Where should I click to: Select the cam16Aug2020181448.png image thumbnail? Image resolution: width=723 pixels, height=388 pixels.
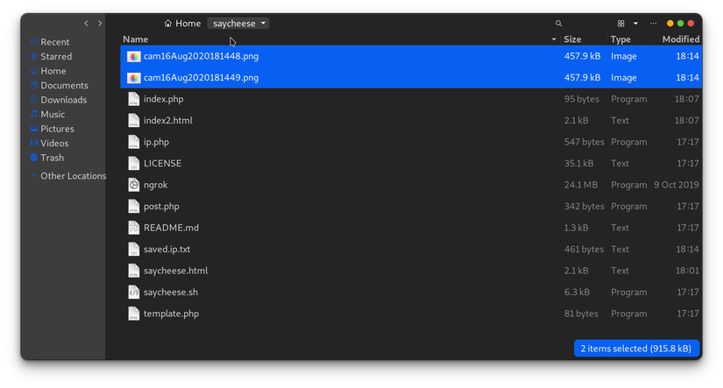click(x=133, y=56)
